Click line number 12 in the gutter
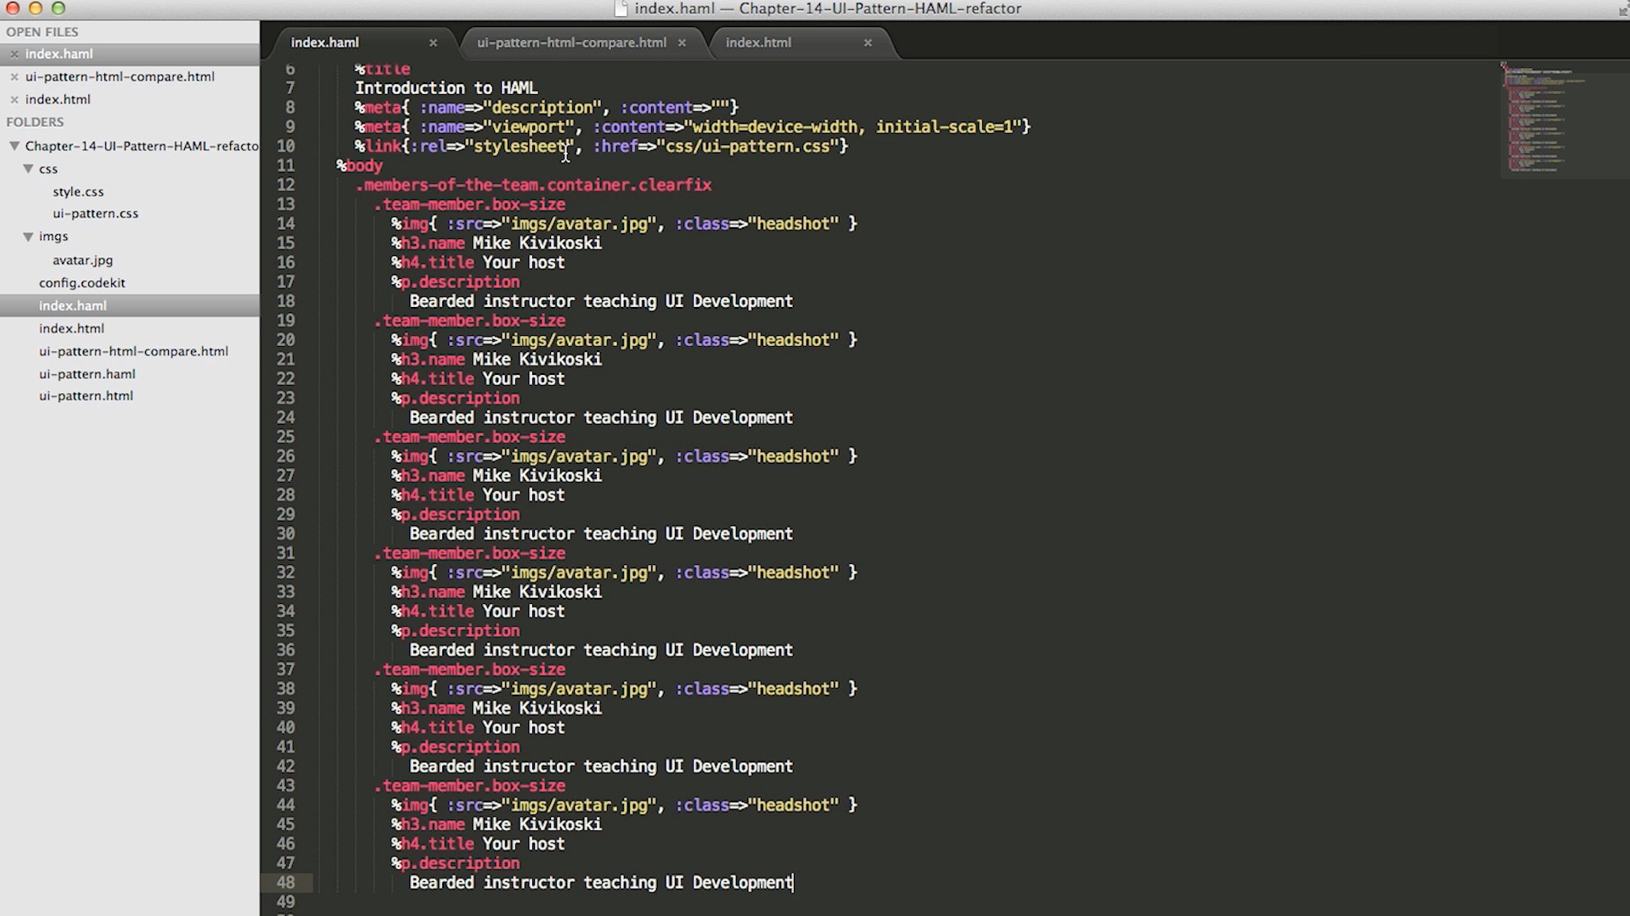The height and width of the screenshot is (916, 1630). click(x=285, y=185)
